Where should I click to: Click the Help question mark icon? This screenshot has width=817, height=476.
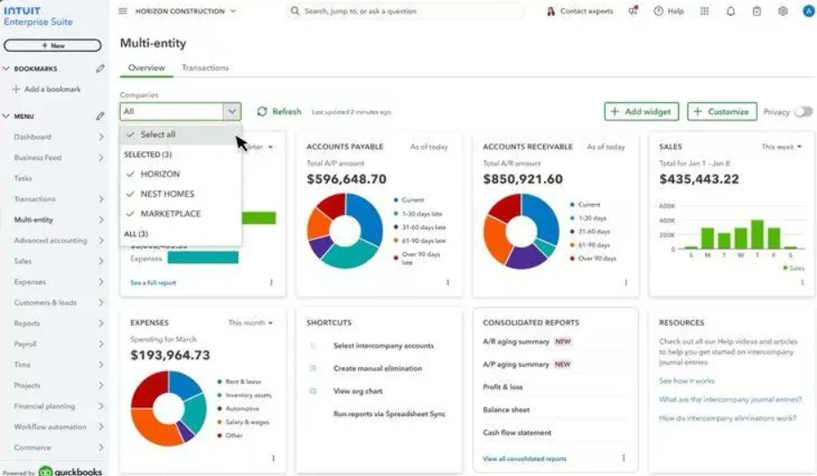658,11
